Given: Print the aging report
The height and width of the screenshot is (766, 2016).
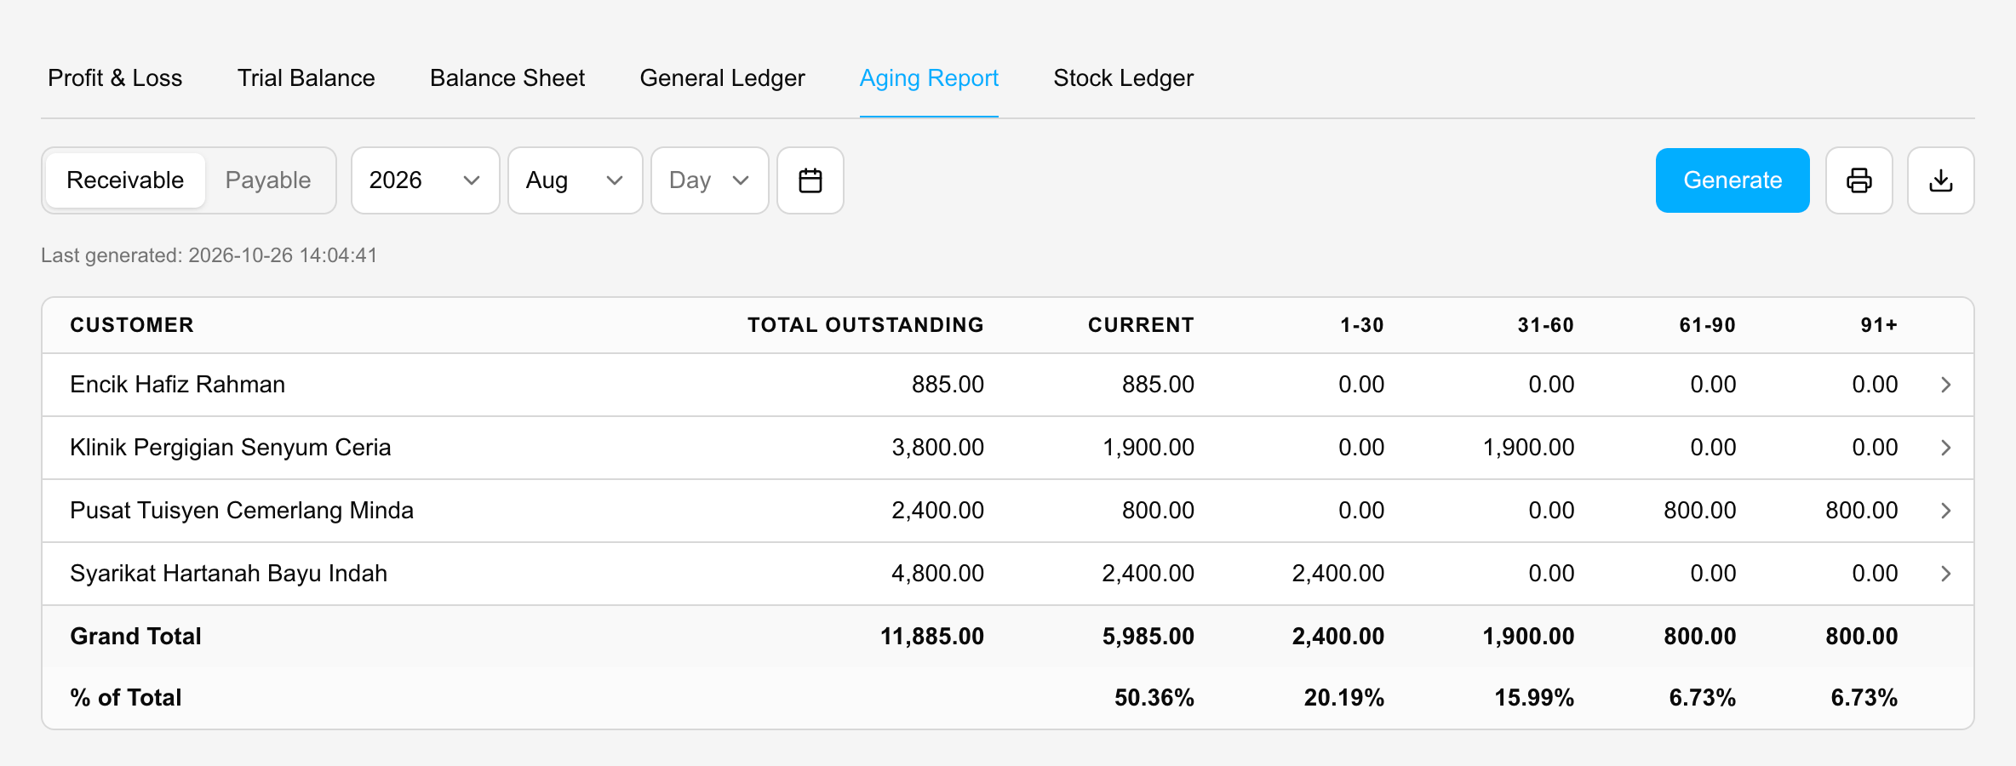Looking at the screenshot, I should (1858, 180).
